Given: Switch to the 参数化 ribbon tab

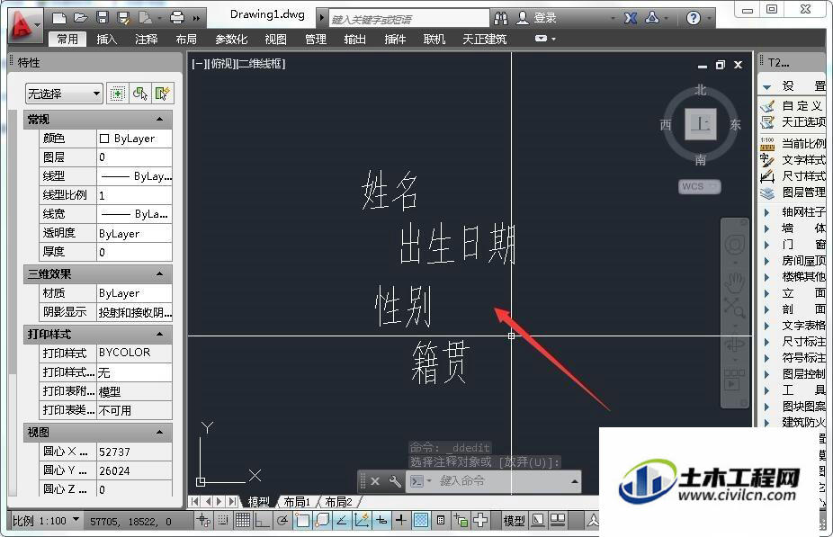Looking at the screenshot, I should click(x=231, y=40).
